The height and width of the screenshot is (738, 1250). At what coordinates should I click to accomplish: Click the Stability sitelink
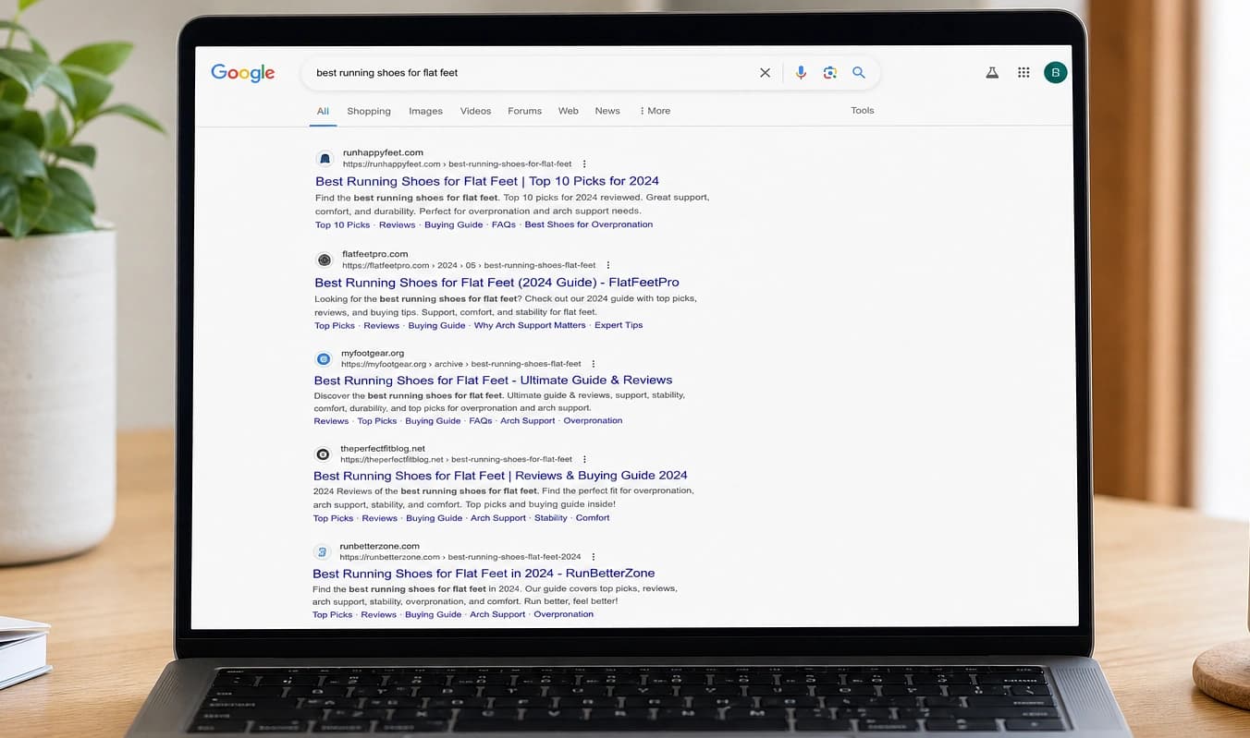(x=551, y=518)
